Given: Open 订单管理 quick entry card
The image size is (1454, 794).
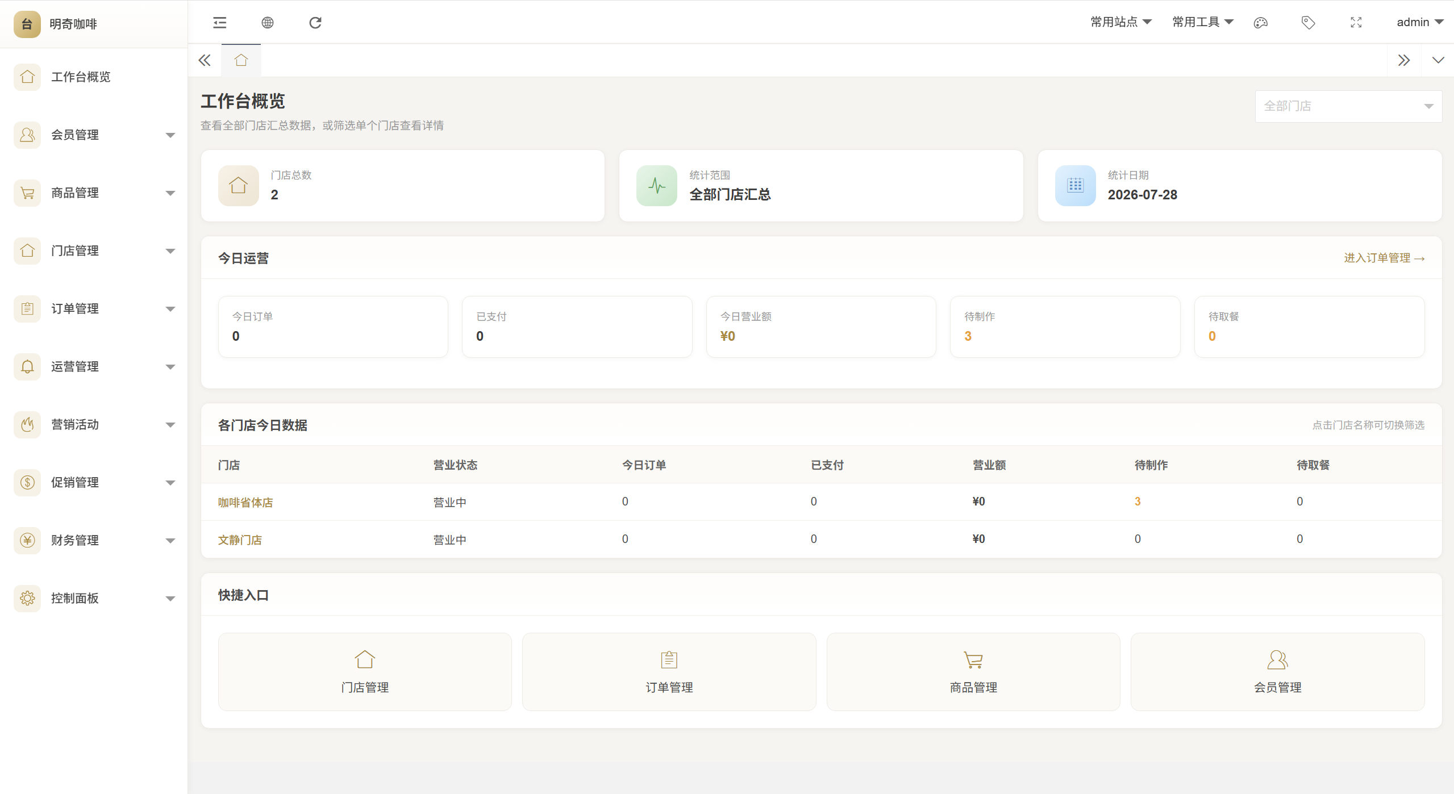Looking at the screenshot, I should click(669, 672).
